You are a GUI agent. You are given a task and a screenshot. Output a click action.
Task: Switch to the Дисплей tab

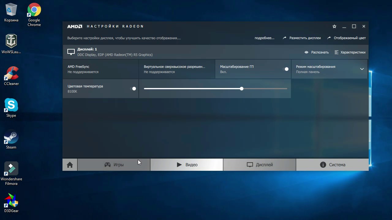click(x=259, y=165)
